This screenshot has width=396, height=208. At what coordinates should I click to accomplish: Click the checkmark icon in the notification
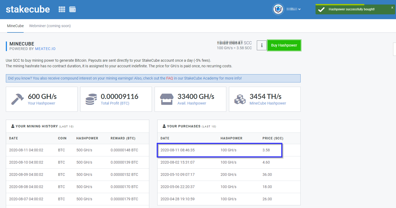coord(321,9)
